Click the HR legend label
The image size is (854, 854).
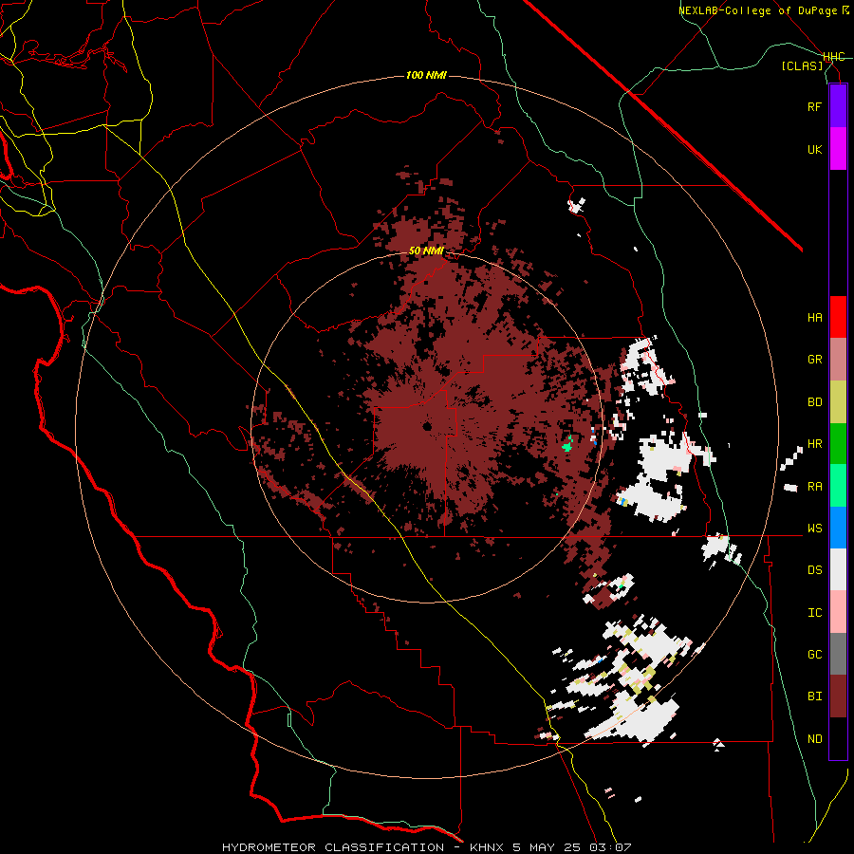click(x=814, y=444)
